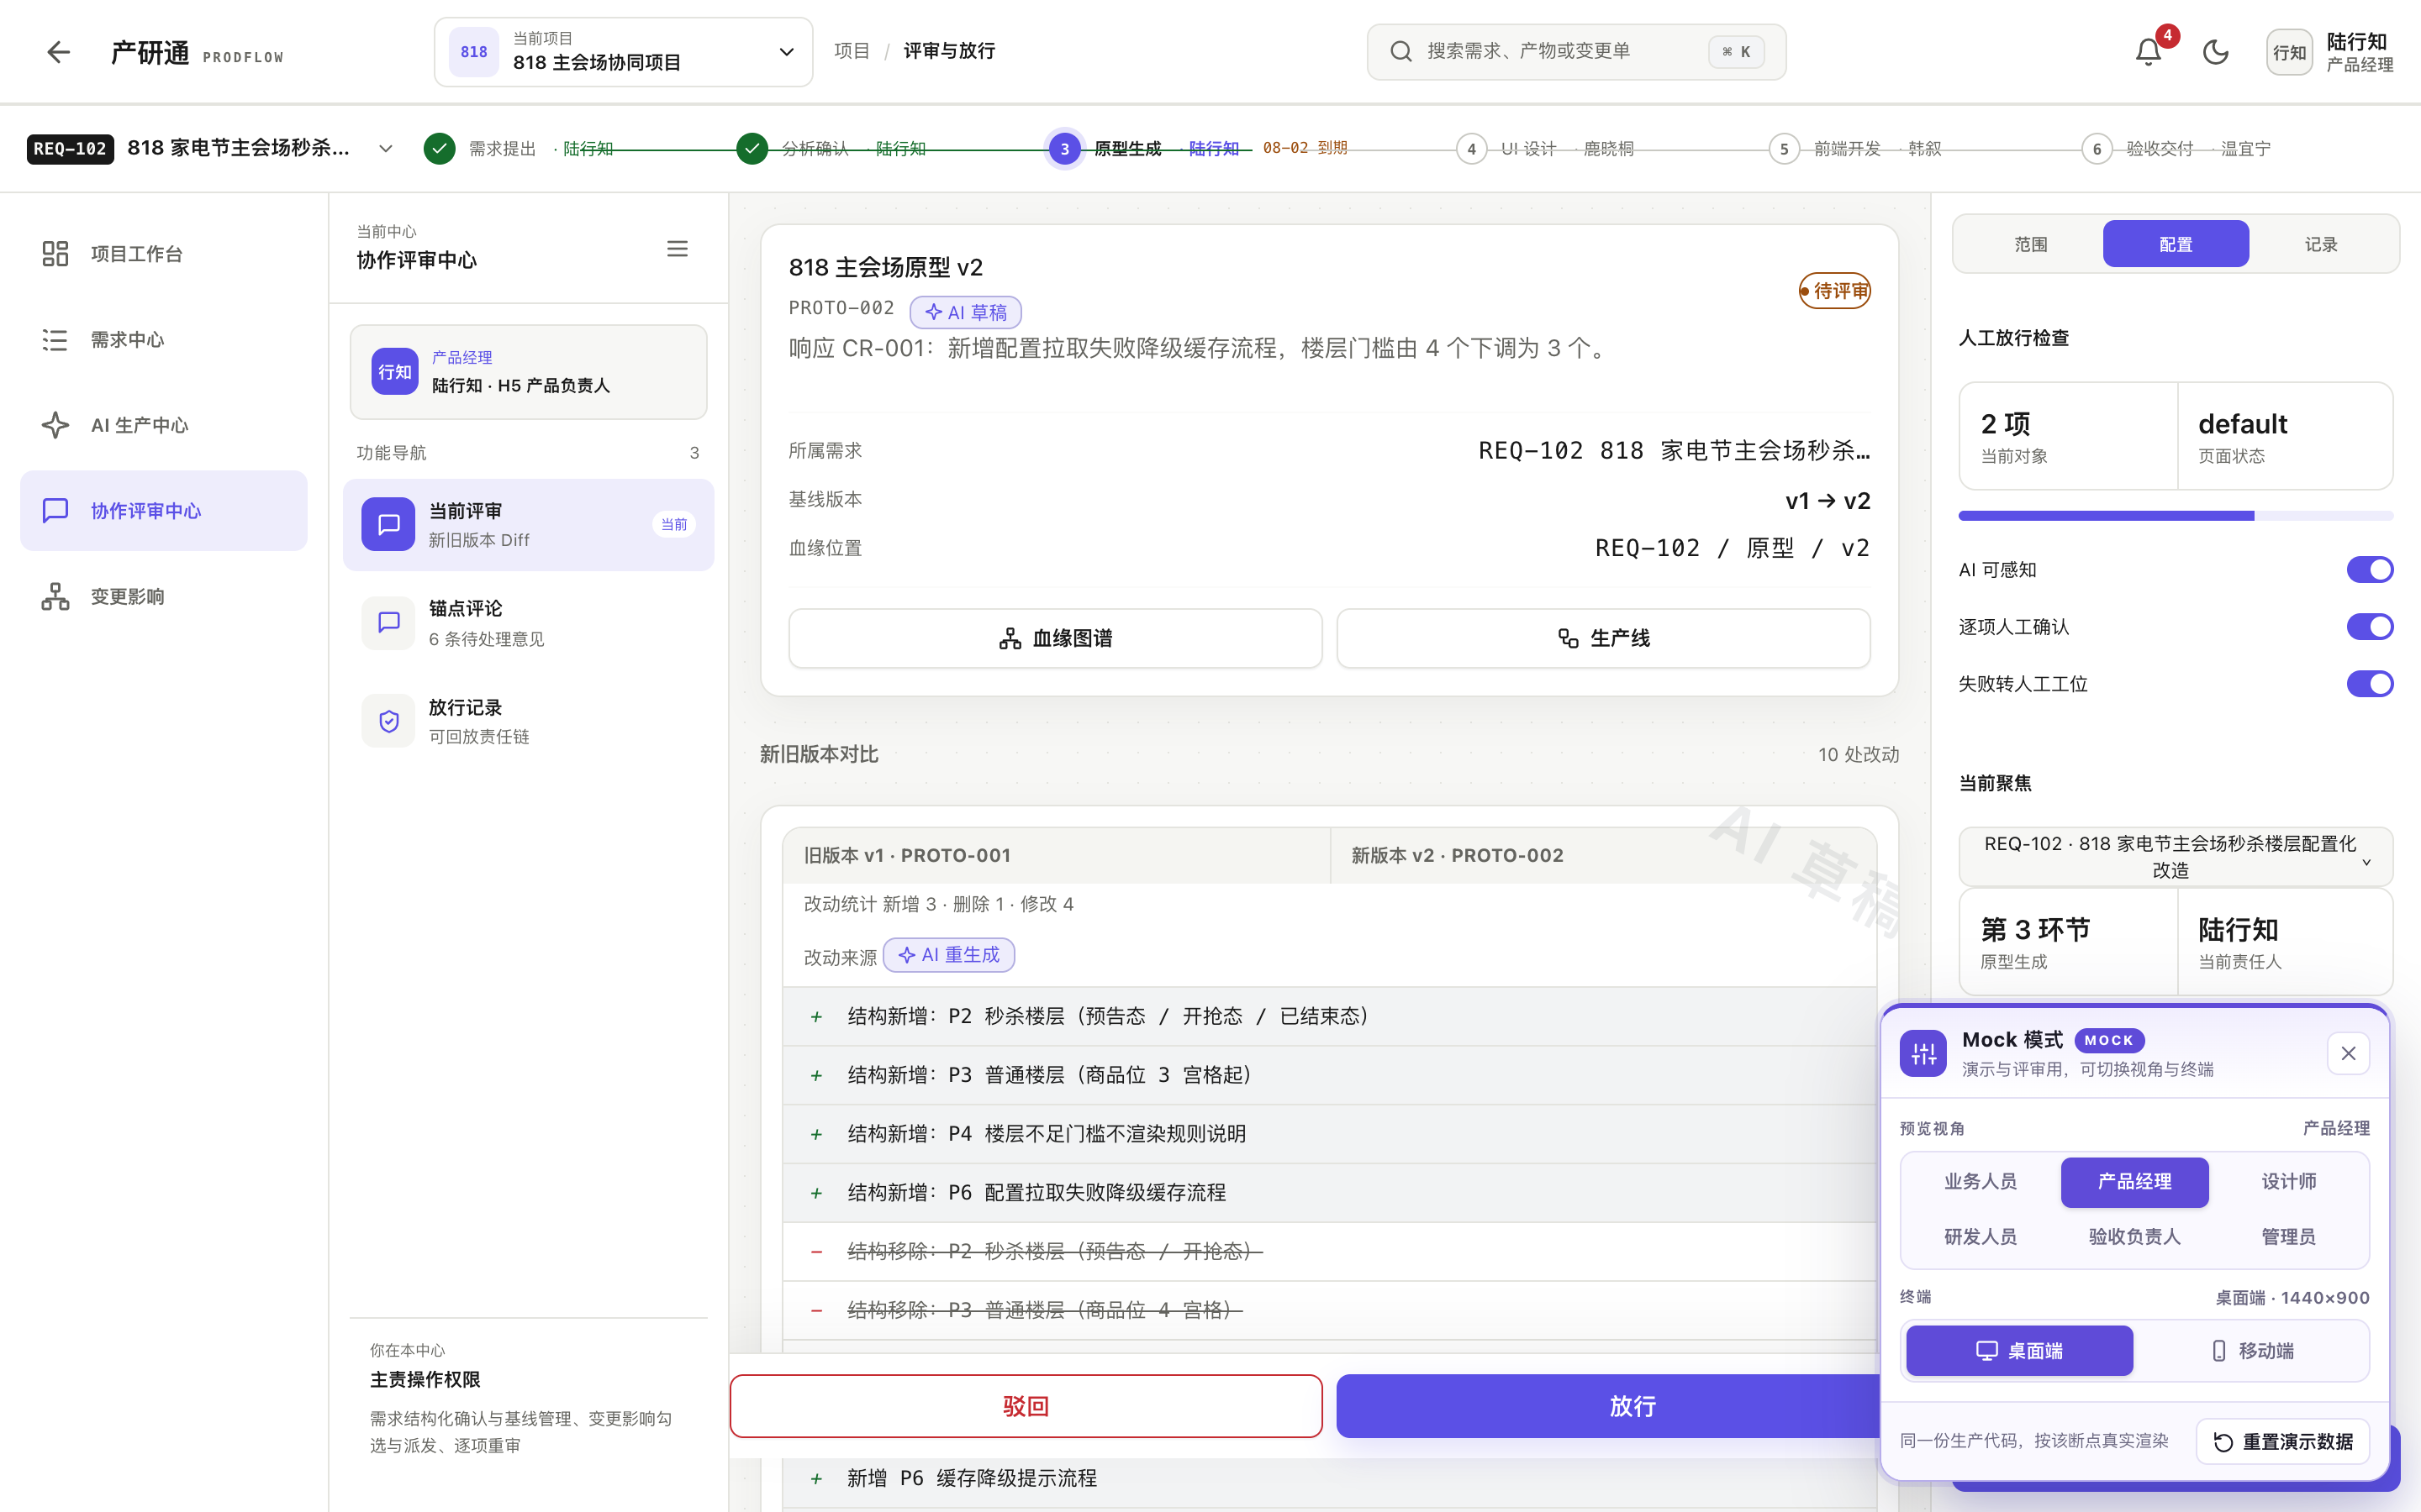Switch to the 范围 tab
Image resolution: width=2421 pixels, height=1512 pixels.
tap(2030, 244)
